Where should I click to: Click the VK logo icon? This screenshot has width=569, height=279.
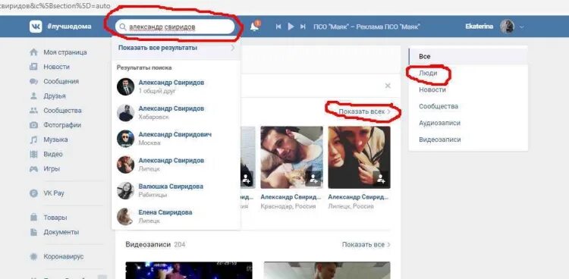tap(36, 27)
